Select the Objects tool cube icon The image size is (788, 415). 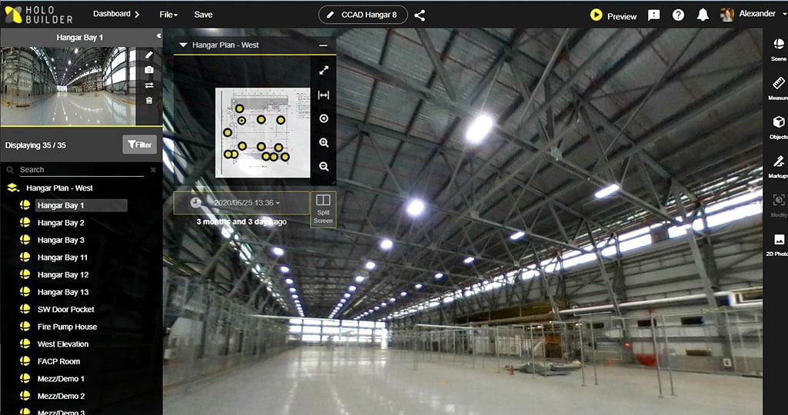[778, 124]
